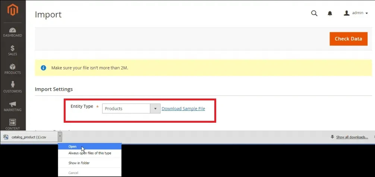The width and height of the screenshot is (375, 177).
Task: Select Always open files of this type
Action: tap(90, 153)
